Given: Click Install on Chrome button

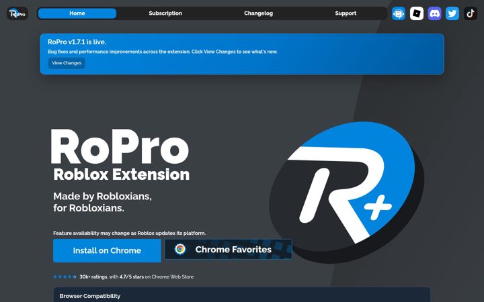Looking at the screenshot, I should coord(107,250).
